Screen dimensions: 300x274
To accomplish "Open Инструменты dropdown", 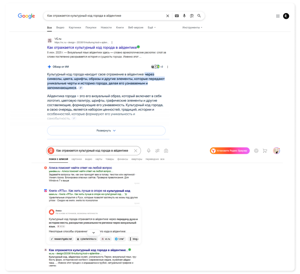I will pos(192,28).
